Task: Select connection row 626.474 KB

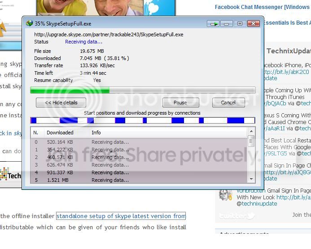Action: coord(139,165)
